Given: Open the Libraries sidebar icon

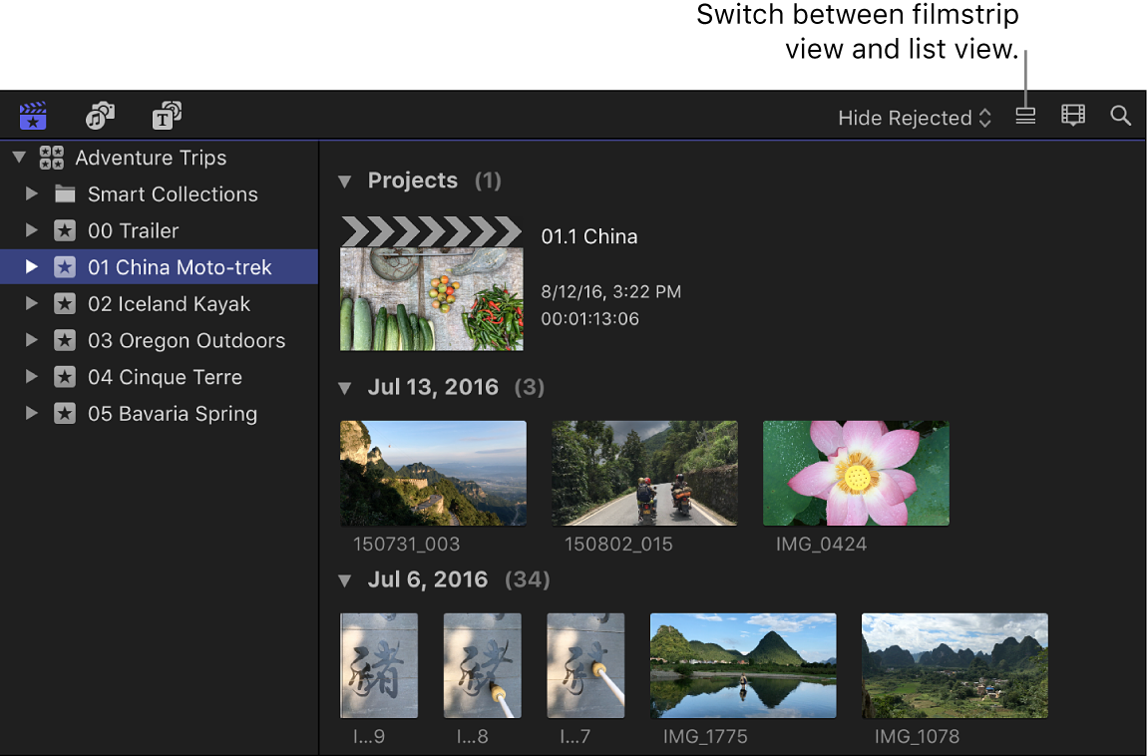Looking at the screenshot, I should click(32, 115).
